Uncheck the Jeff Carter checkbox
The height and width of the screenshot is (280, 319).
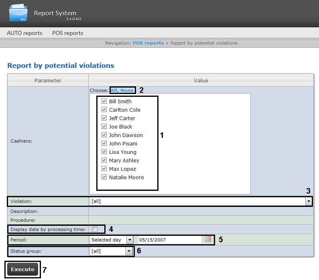(104, 118)
